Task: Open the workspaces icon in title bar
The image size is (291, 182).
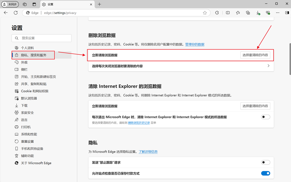Action: (25, 4)
